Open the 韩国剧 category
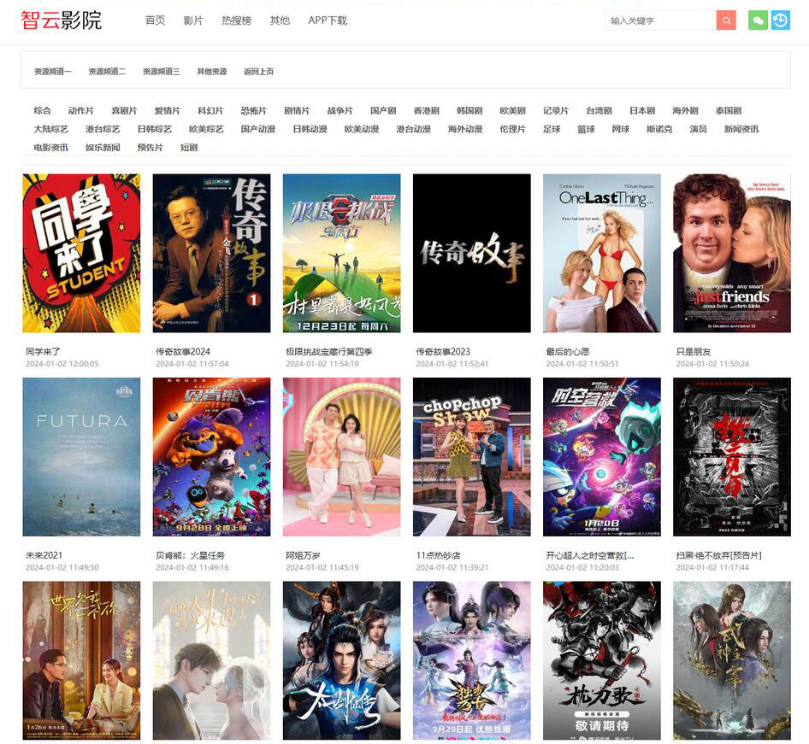 (x=469, y=111)
